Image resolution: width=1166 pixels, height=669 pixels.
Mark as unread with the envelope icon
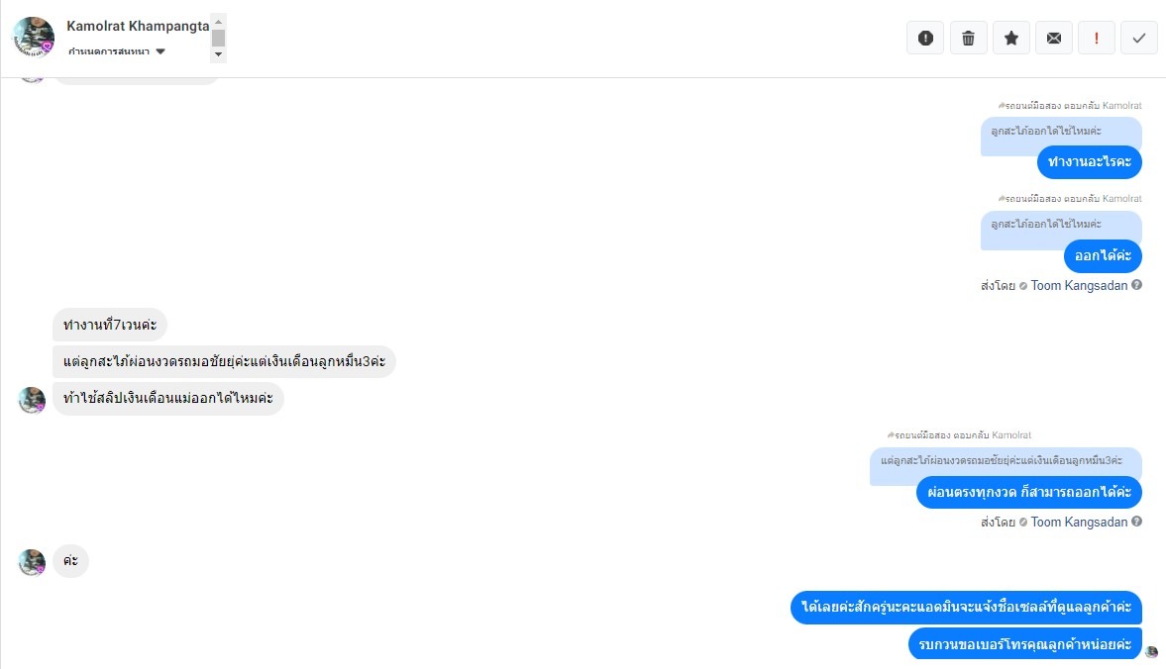[1054, 38]
